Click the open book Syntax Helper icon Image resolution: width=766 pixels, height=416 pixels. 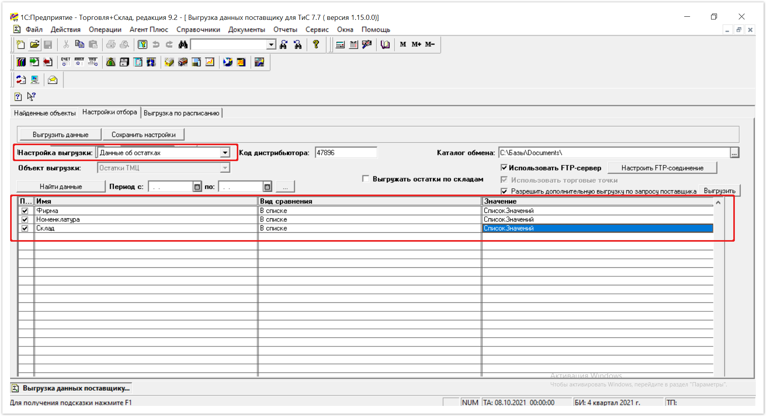(385, 44)
